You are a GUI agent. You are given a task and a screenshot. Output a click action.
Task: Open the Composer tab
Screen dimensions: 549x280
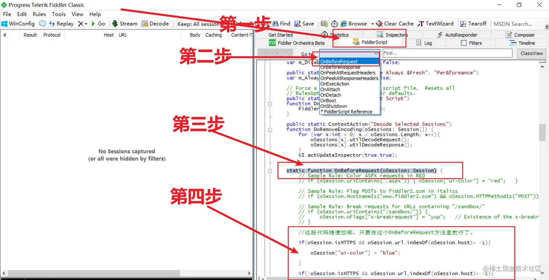tap(520, 35)
